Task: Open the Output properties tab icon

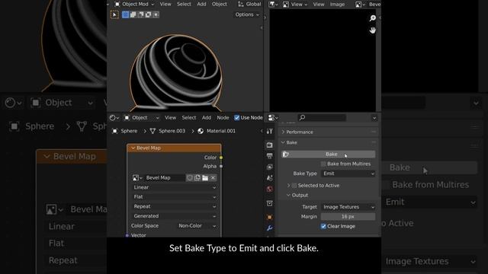Action: 269,156
